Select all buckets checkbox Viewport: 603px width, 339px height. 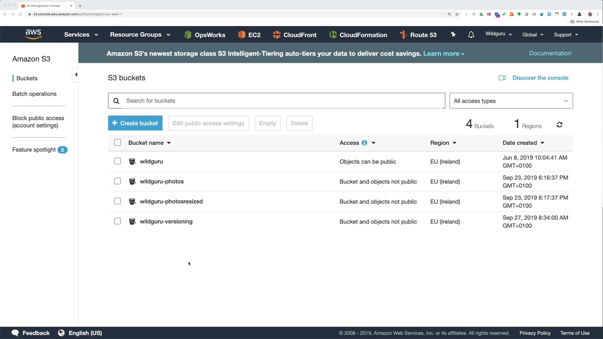click(117, 143)
